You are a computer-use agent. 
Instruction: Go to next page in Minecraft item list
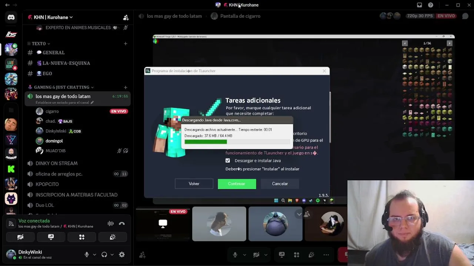[x=450, y=43]
